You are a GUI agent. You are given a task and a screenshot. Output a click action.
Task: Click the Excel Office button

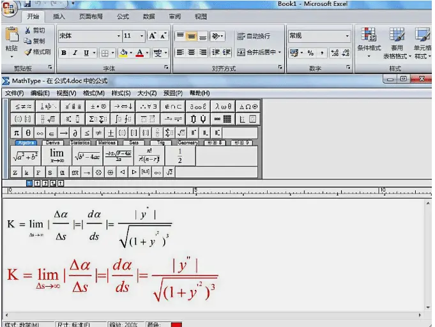pos(8,8)
